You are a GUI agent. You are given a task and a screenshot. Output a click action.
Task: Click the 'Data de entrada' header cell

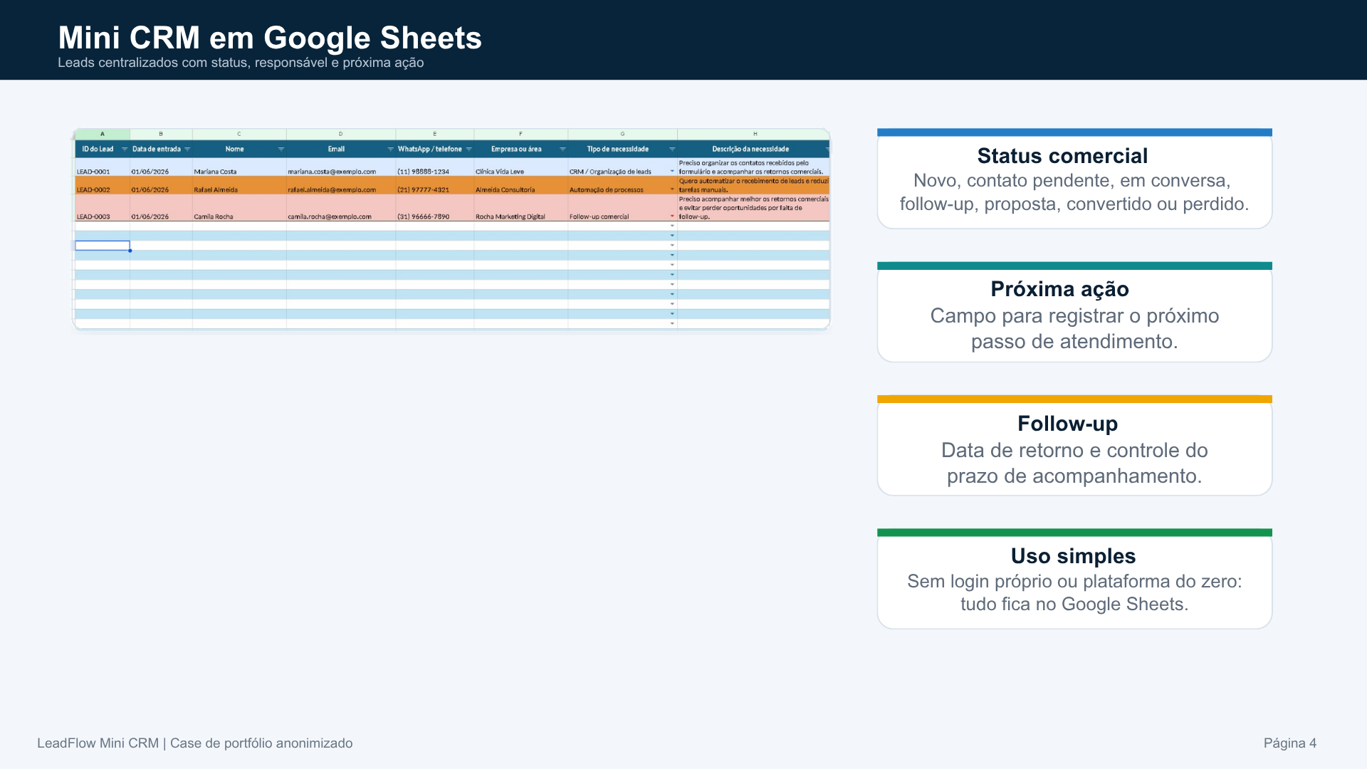pyautogui.click(x=161, y=149)
